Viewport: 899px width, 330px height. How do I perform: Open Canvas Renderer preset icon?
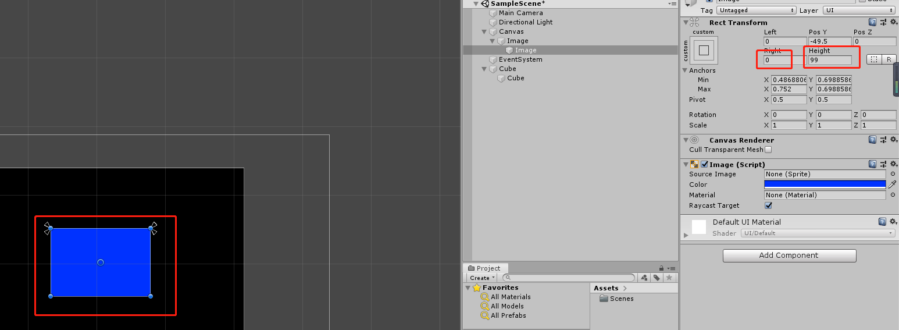tap(883, 140)
